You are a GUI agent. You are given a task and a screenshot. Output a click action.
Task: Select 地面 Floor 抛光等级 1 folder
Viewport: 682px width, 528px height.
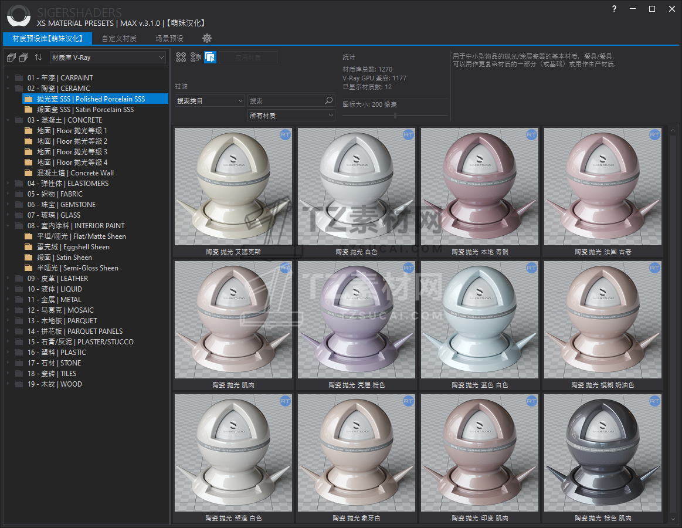coord(72,131)
